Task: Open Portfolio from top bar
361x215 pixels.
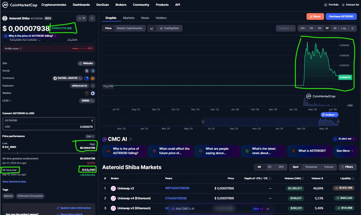Action: [x=331, y=5]
